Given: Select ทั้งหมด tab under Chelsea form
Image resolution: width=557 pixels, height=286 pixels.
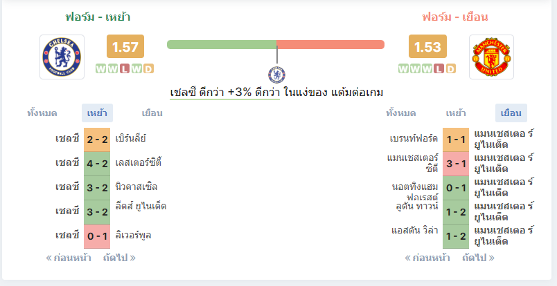Looking at the screenshot, I should pyautogui.click(x=42, y=113).
